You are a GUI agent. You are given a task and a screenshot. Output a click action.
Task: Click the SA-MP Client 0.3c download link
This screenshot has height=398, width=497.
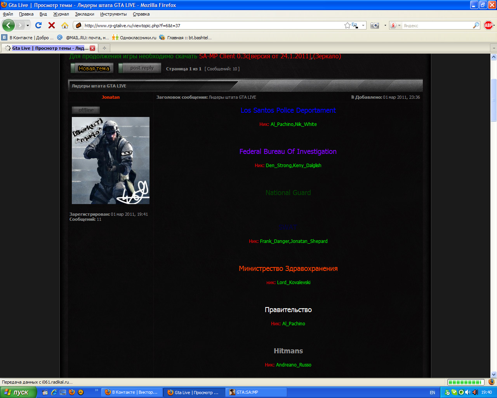pos(255,56)
